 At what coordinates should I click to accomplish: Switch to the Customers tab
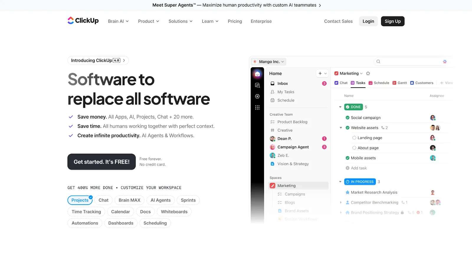[422, 83]
